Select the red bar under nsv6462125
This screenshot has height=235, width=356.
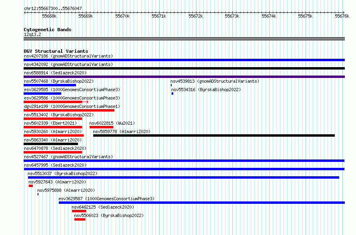pyautogui.click(x=79, y=211)
